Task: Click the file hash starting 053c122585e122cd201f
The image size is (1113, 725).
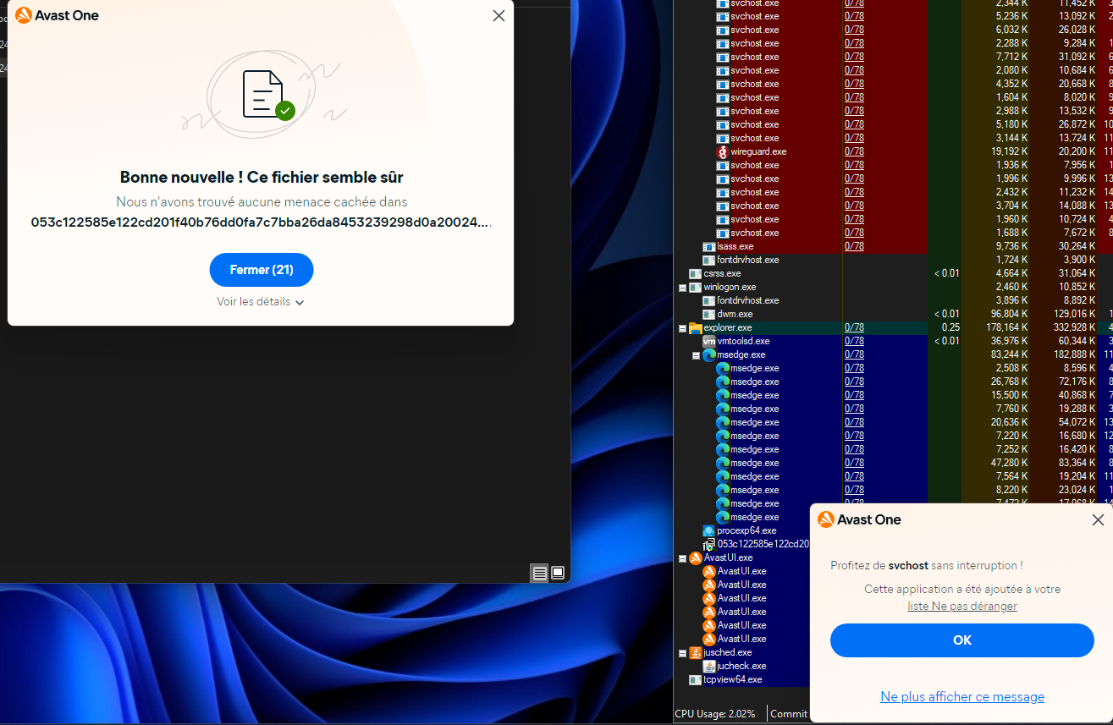Action: point(262,222)
